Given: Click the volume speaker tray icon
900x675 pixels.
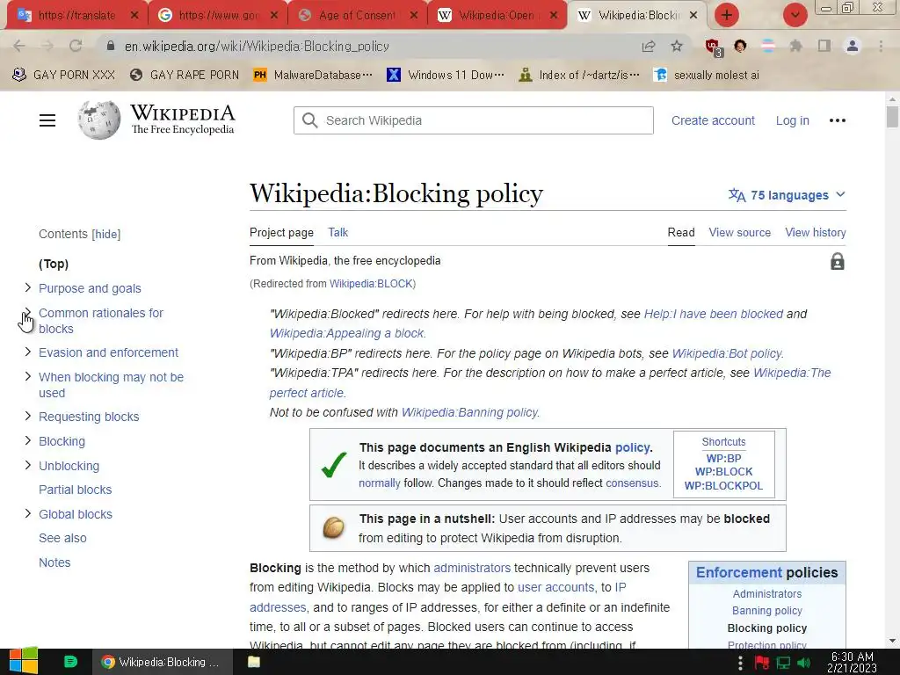Looking at the screenshot, I should coord(803,663).
